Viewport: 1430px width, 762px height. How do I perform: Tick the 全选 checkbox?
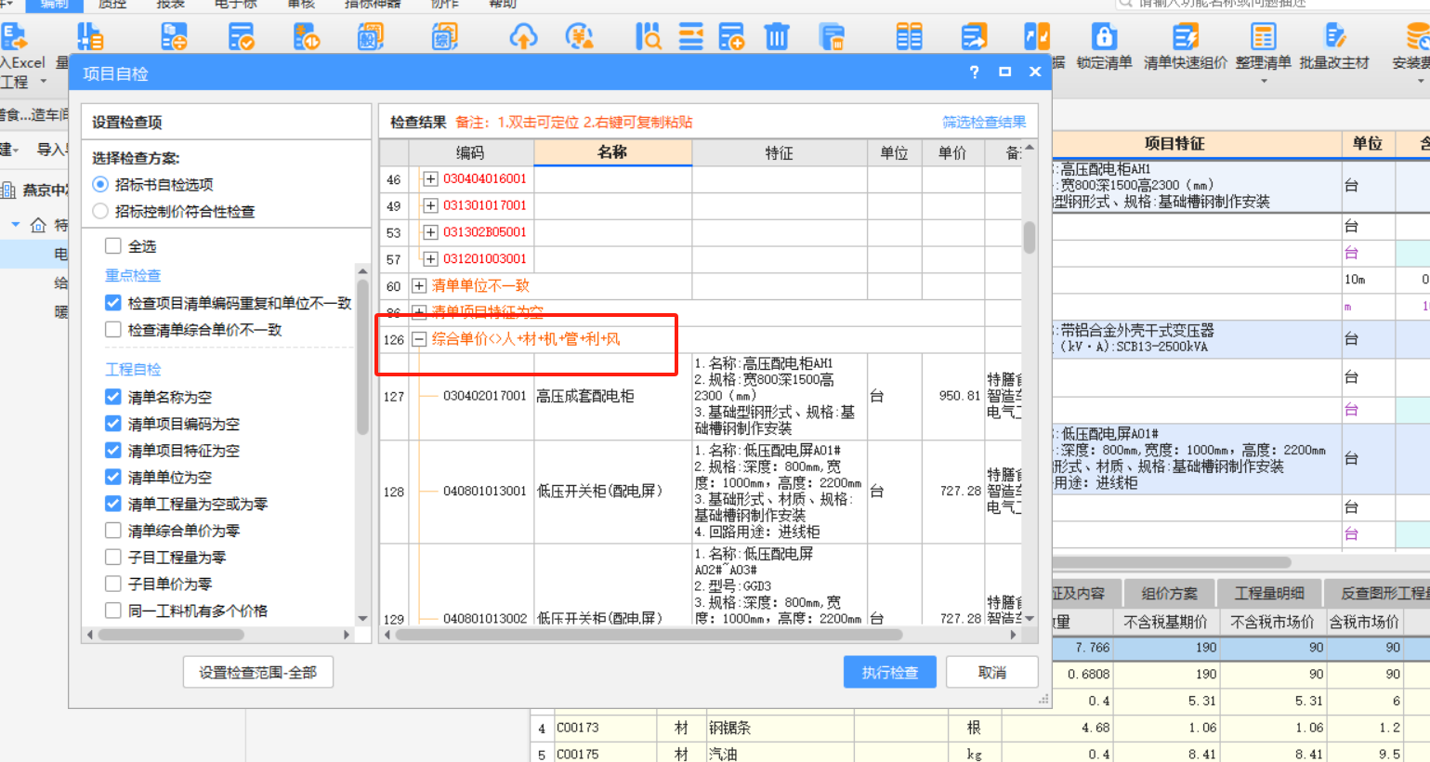113,245
